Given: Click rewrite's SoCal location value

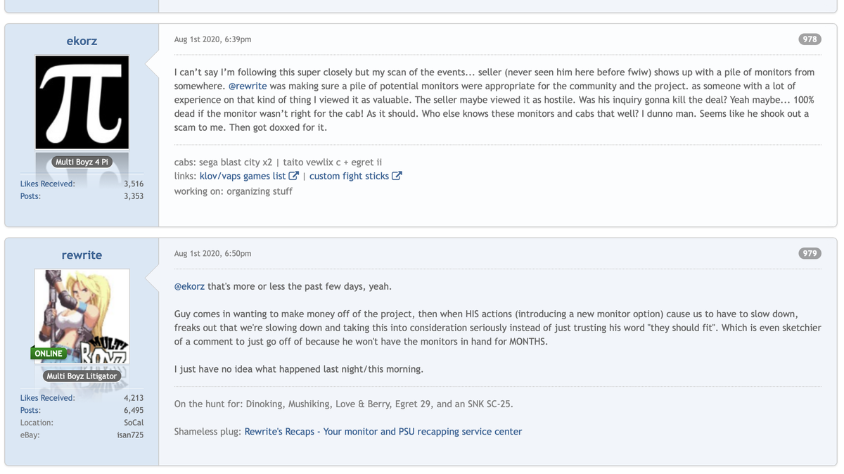Looking at the screenshot, I should pyautogui.click(x=134, y=423).
